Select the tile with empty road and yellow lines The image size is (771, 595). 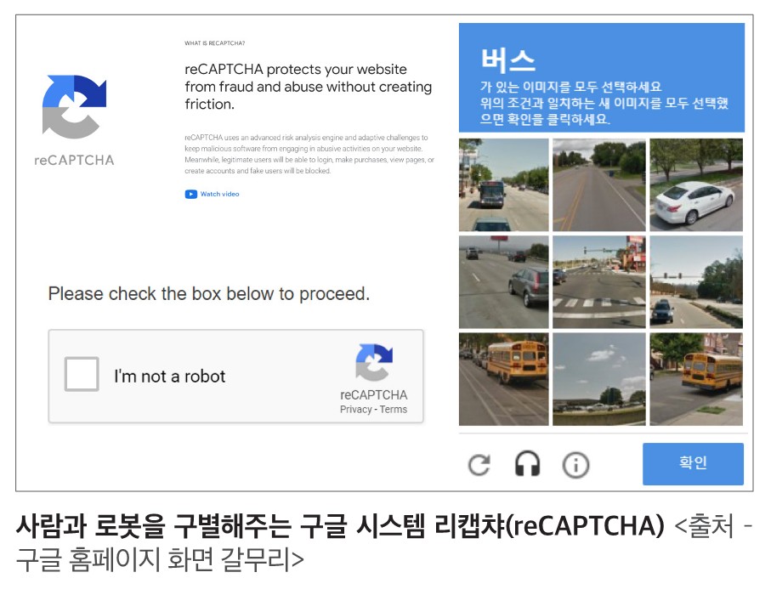coord(599,185)
